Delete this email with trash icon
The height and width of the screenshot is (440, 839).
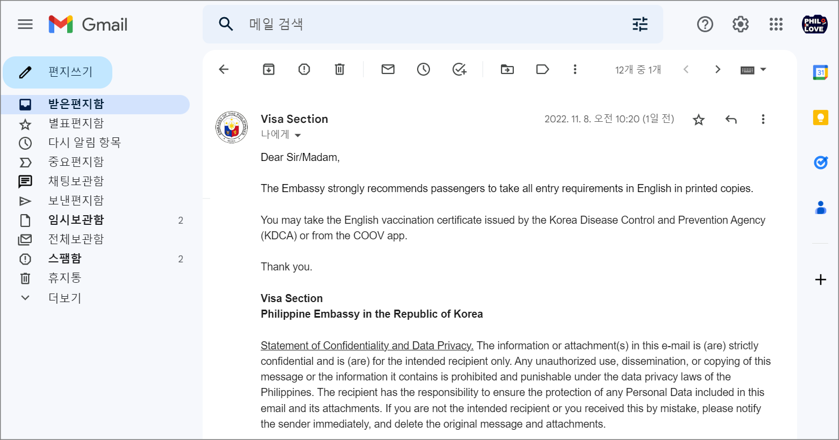(x=340, y=69)
